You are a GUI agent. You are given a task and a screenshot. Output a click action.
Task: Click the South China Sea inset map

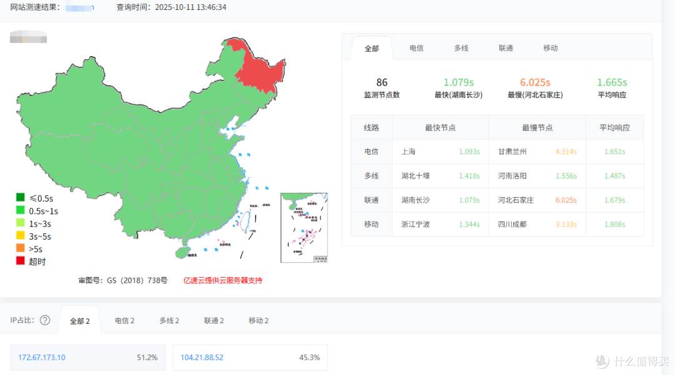(304, 228)
